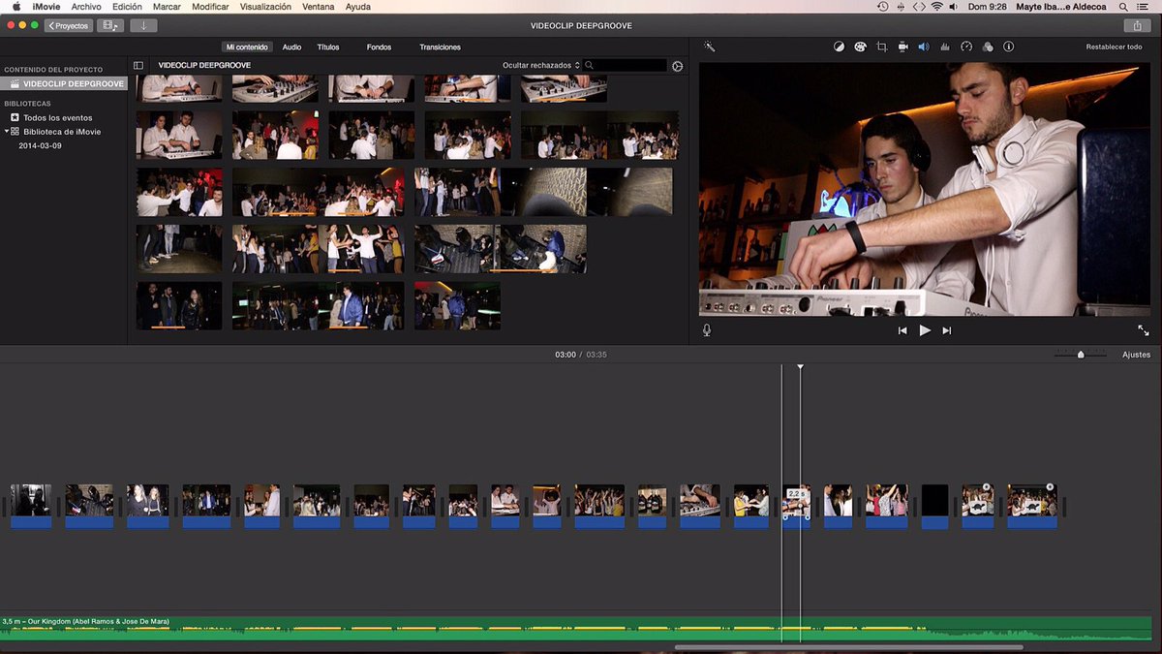Screen dimensions: 1162x654
Task: Open the Archivo menu
Action: (86, 7)
